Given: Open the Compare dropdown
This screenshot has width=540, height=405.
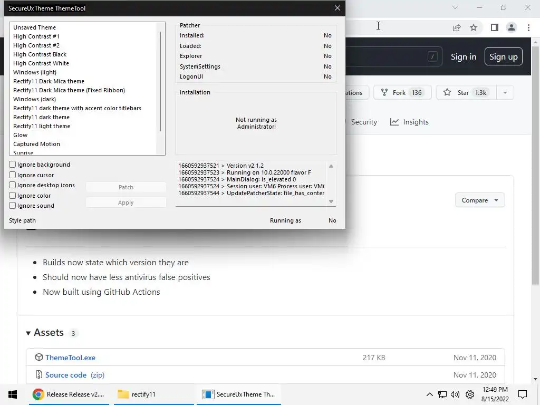Looking at the screenshot, I should (480, 200).
